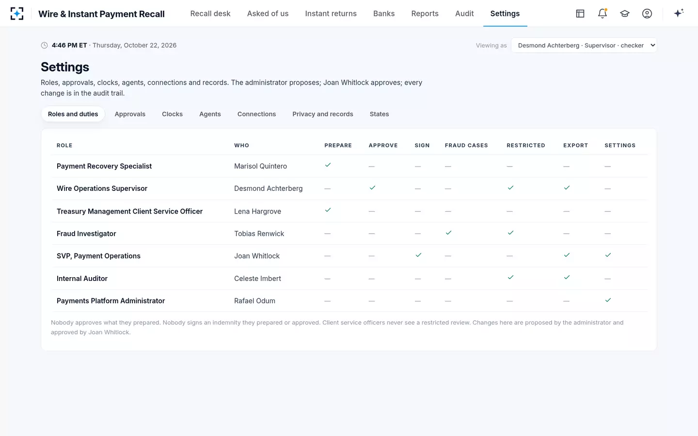This screenshot has height=436, width=698.
Task: Select the Internal Auditor role name
Action: click(x=82, y=279)
